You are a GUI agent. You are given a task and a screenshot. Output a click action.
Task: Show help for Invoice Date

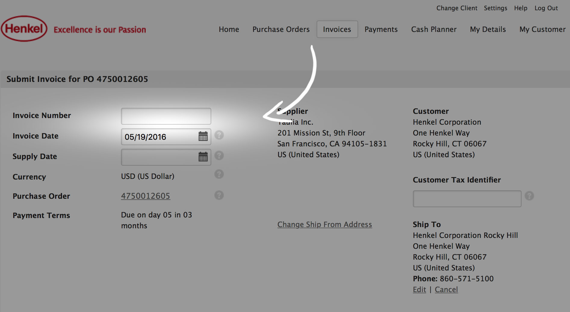(219, 135)
